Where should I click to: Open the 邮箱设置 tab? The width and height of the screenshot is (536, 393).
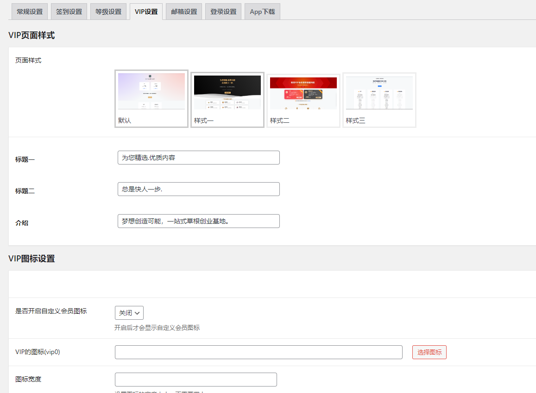(184, 12)
